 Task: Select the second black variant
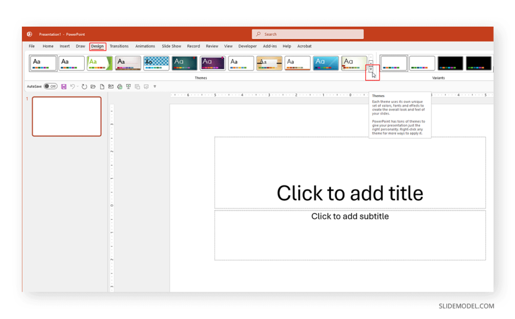478,63
